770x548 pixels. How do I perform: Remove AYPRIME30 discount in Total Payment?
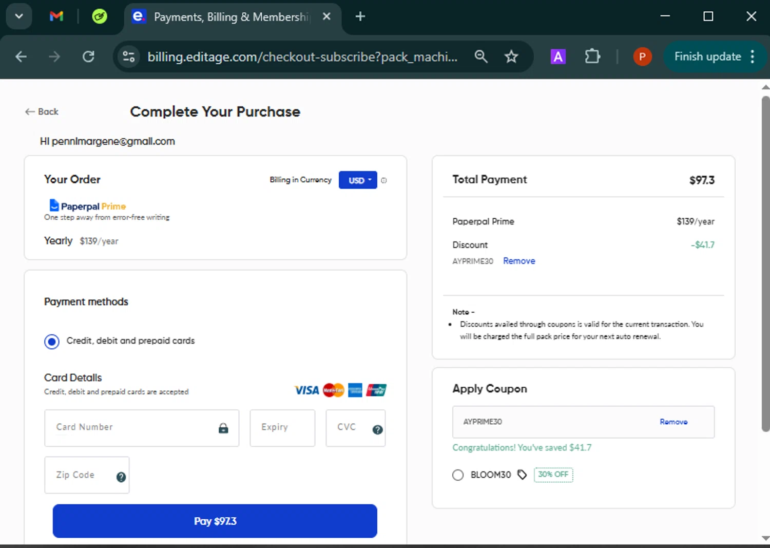519,261
